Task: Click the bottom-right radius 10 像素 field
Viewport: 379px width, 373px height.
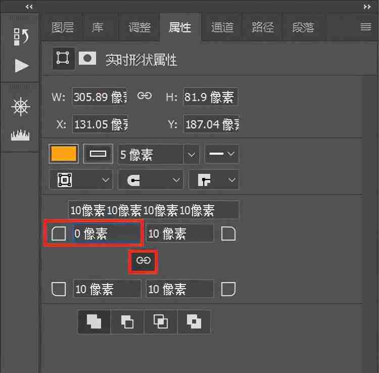Action: click(x=180, y=289)
